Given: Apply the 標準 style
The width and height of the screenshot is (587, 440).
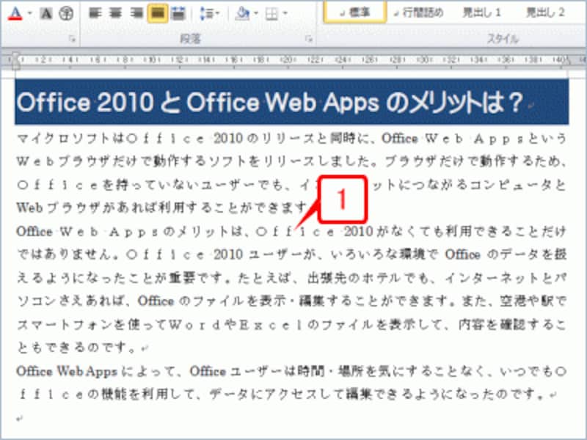Looking at the screenshot, I should click(354, 12).
